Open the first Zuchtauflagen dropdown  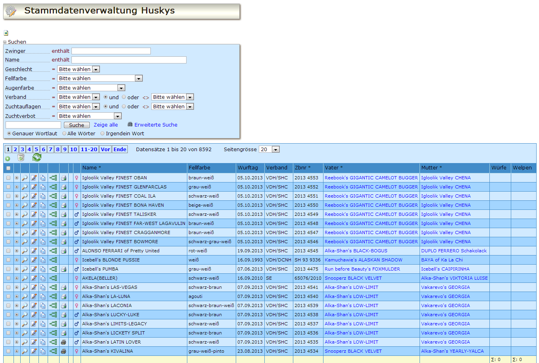(78, 106)
